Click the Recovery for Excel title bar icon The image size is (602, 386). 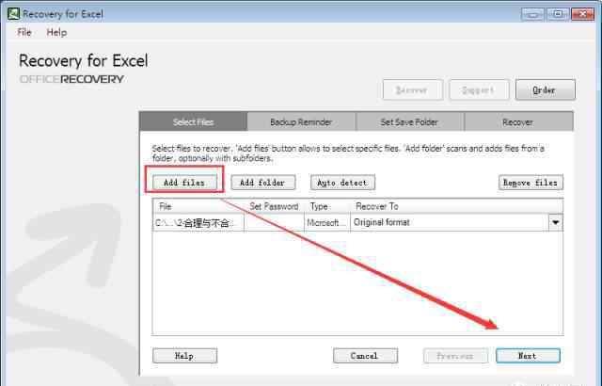(13, 14)
